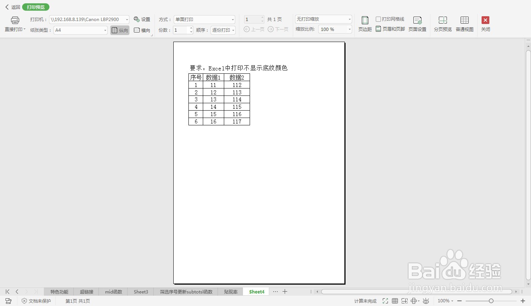Switch to 分页预览 page break preview
Screen dimensions: 531x306
point(442,23)
